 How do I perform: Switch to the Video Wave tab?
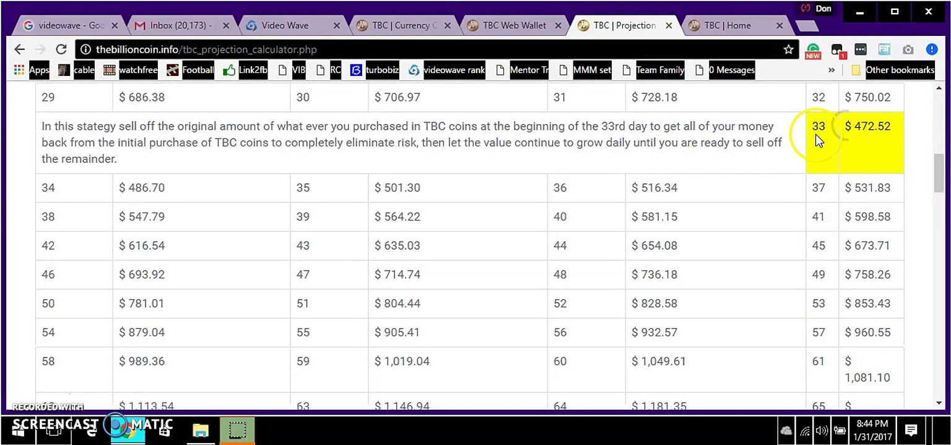tap(292, 25)
